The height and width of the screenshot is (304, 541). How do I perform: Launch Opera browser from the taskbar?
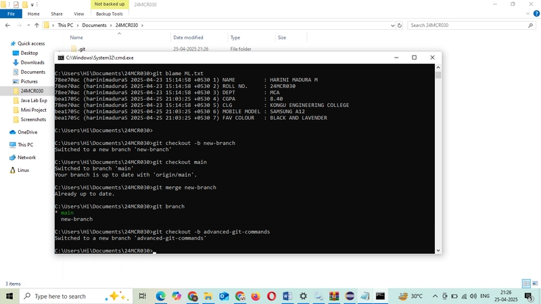pyautogui.click(x=272, y=296)
